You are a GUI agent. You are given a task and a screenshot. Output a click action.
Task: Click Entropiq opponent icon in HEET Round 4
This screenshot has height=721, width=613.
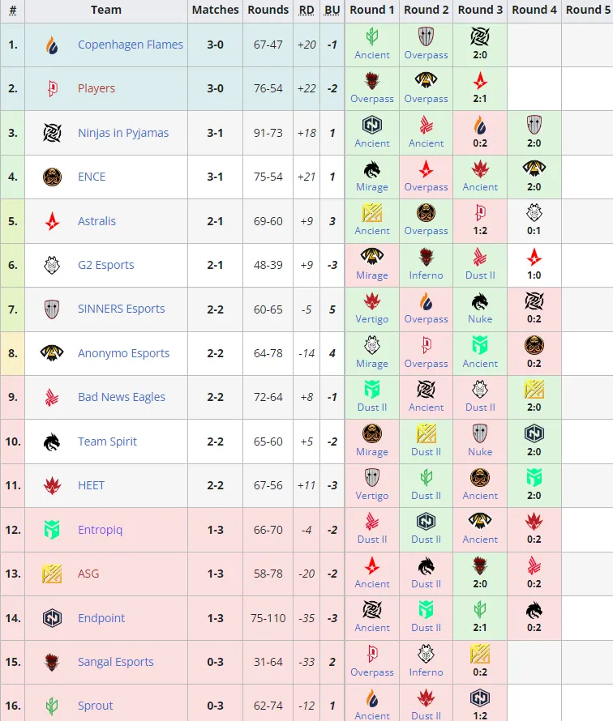534,477
